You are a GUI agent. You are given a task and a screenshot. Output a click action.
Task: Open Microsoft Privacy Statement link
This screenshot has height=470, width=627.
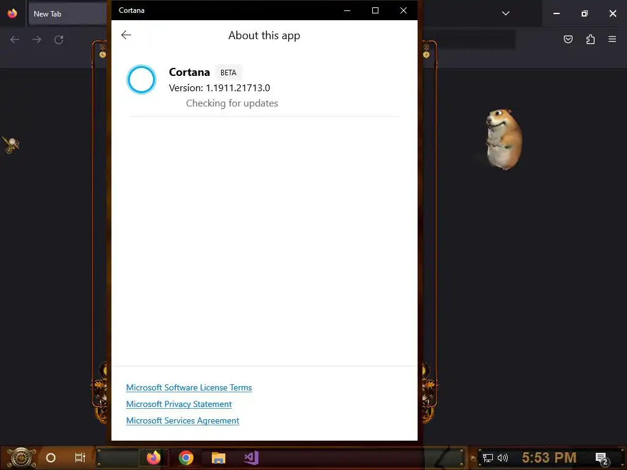[179, 404]
